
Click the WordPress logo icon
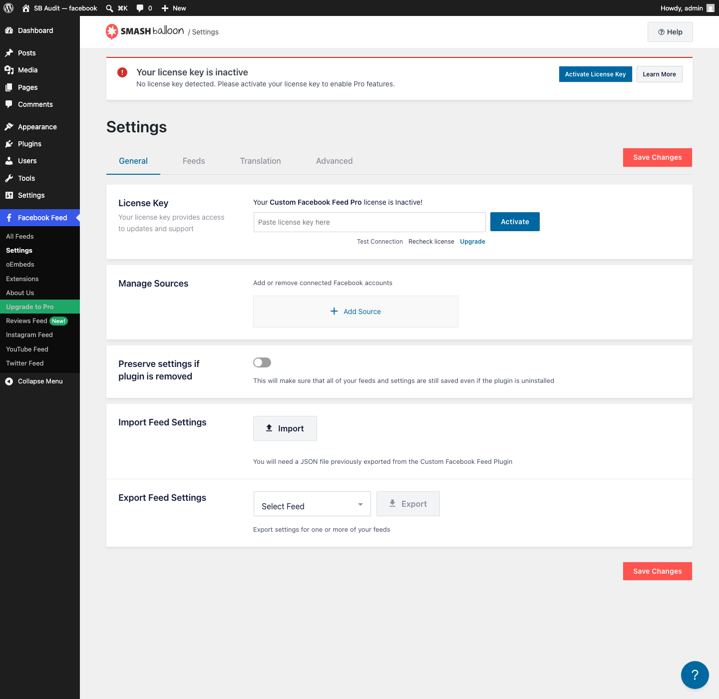(x=8, y=8)
